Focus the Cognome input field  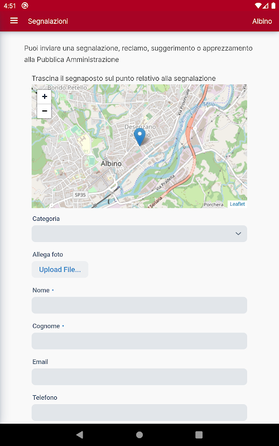point(139,341)
